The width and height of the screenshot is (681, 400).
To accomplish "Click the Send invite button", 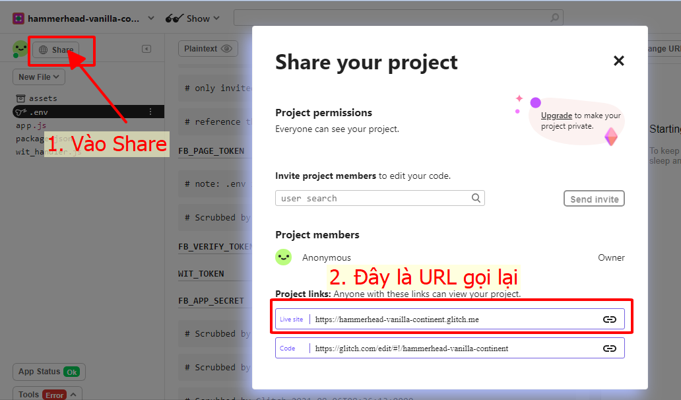I will tap(594, 199).
